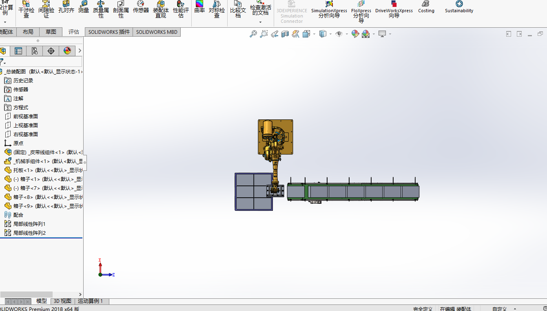
Task: Open the 3D 视图 bottom tab
Action: click(63, 301)
